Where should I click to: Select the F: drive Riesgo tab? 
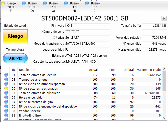click(x=11, y=7)
